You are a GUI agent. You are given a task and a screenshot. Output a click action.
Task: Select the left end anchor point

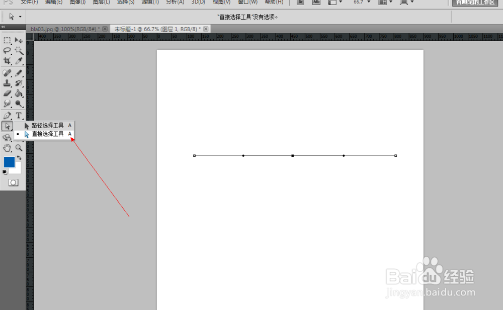tap(194, 155)
